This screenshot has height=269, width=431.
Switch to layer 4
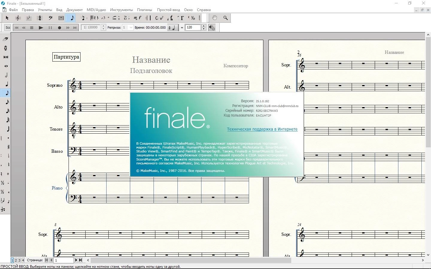click(x=23, y=260)
